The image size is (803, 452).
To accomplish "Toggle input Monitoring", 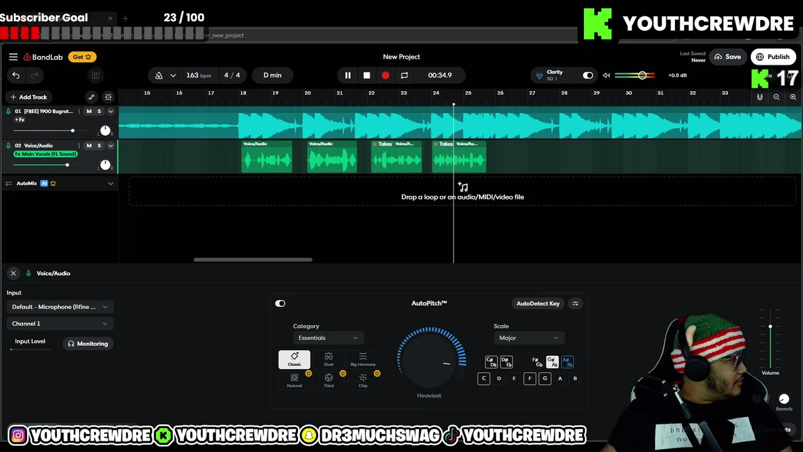I will [x=88, y=343].
